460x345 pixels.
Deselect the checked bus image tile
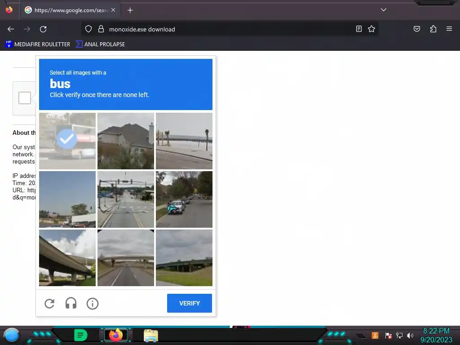tap(67, 141)
